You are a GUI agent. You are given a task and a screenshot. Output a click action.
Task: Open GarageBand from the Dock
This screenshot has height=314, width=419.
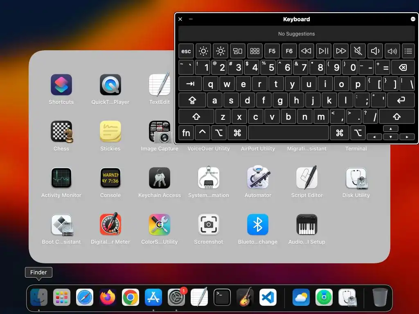(x=245, y=297)
